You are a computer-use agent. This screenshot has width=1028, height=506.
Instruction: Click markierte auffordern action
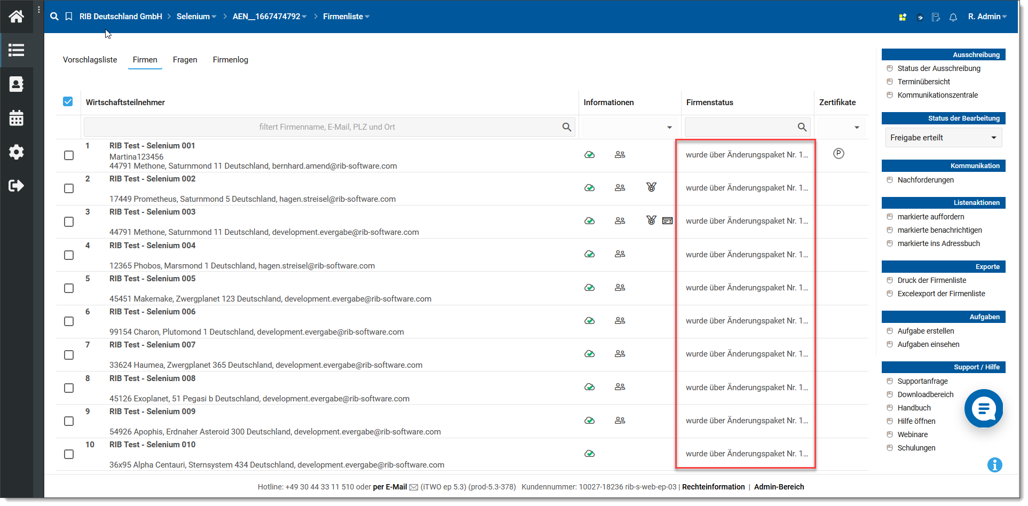(x=931, y=217)
